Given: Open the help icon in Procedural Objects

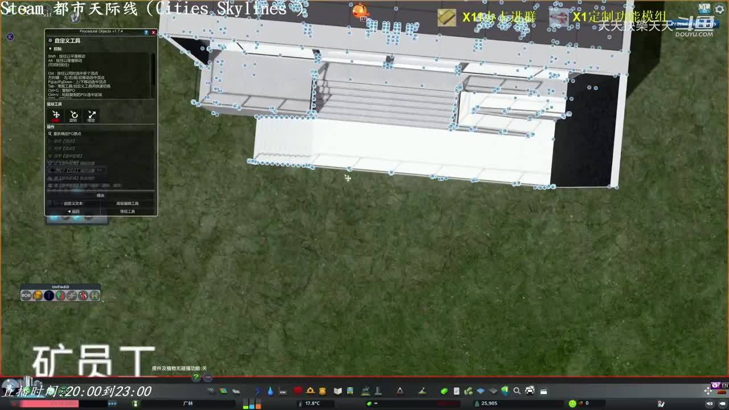Looking at the screenshot, I should [x=146, y=32].
